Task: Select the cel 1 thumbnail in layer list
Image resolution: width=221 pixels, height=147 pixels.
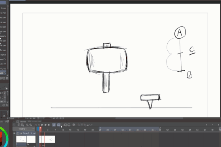Action: click(21, 139)
